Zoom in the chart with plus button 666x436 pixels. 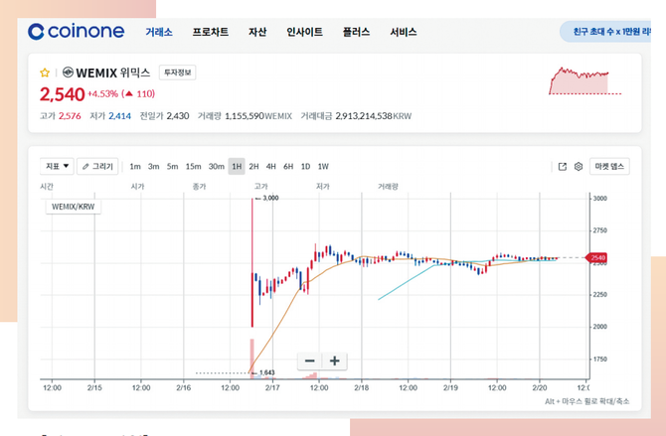coord(335,361)
